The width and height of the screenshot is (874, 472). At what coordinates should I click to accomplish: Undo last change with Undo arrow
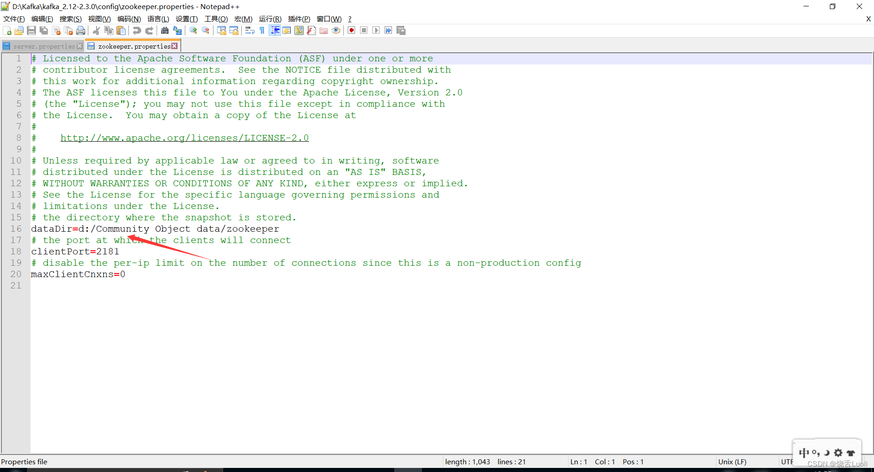tap(137, 30)
